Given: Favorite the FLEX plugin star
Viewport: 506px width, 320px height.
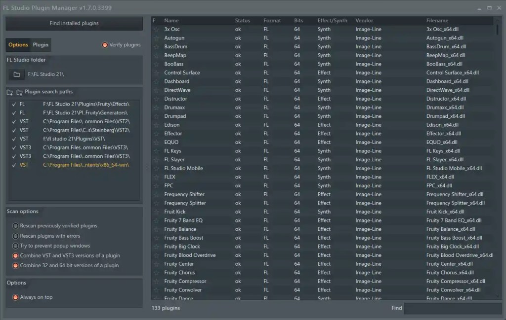Looking at the screenshot, I should [x=157, y=177].
